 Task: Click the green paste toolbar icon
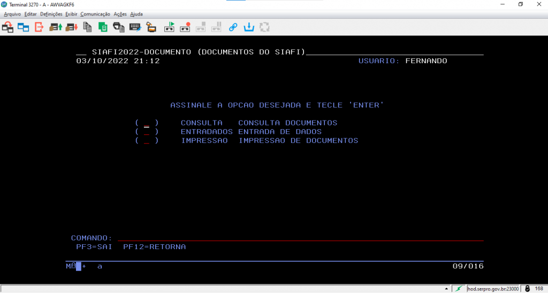point(103,27)
